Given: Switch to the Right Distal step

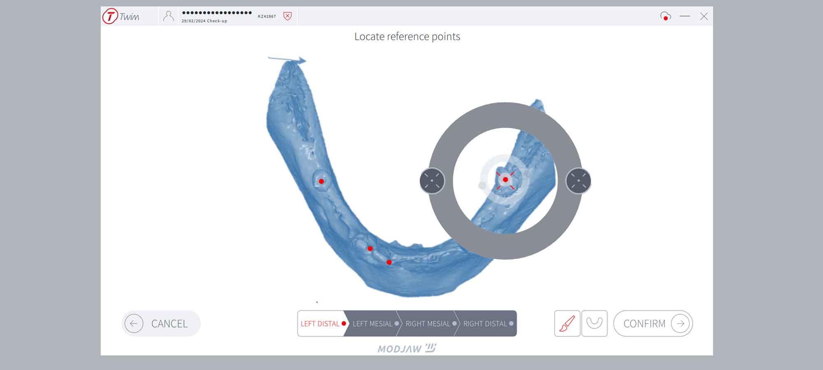Looking at the screenshot, I should coord(485,324).
